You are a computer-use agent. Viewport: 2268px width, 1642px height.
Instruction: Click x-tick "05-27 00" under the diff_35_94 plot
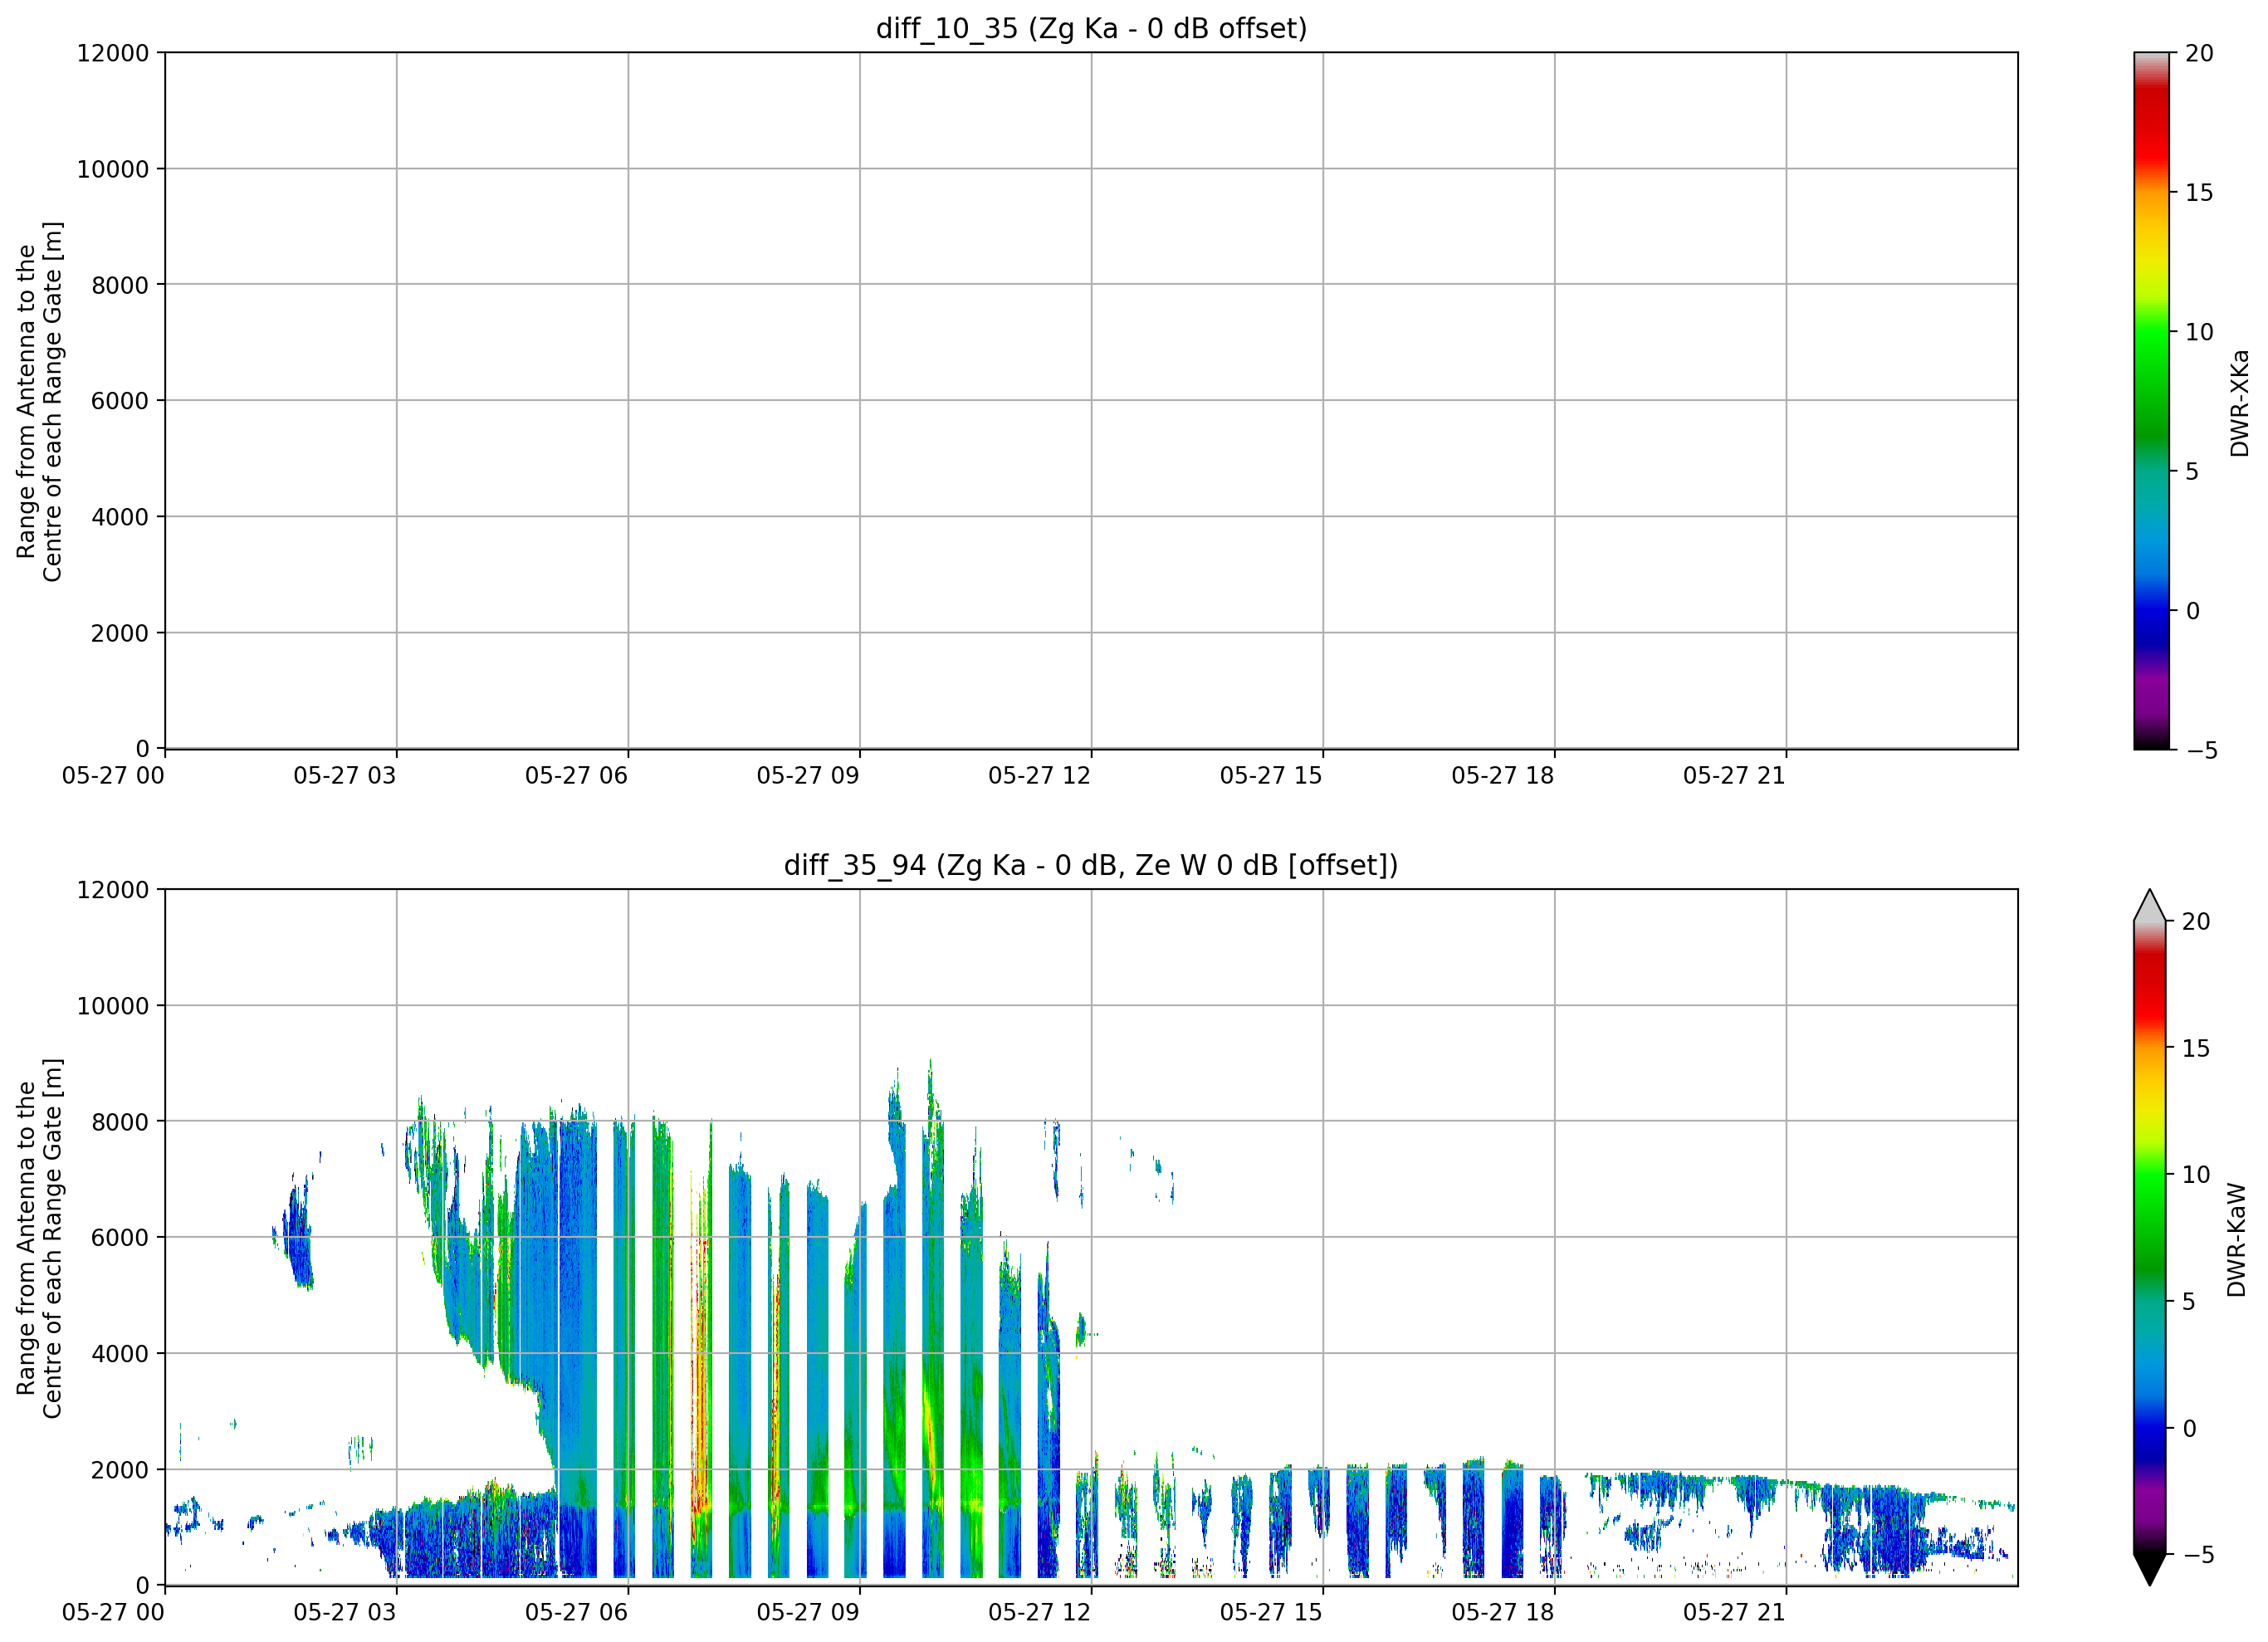(x=113, y=1613)
